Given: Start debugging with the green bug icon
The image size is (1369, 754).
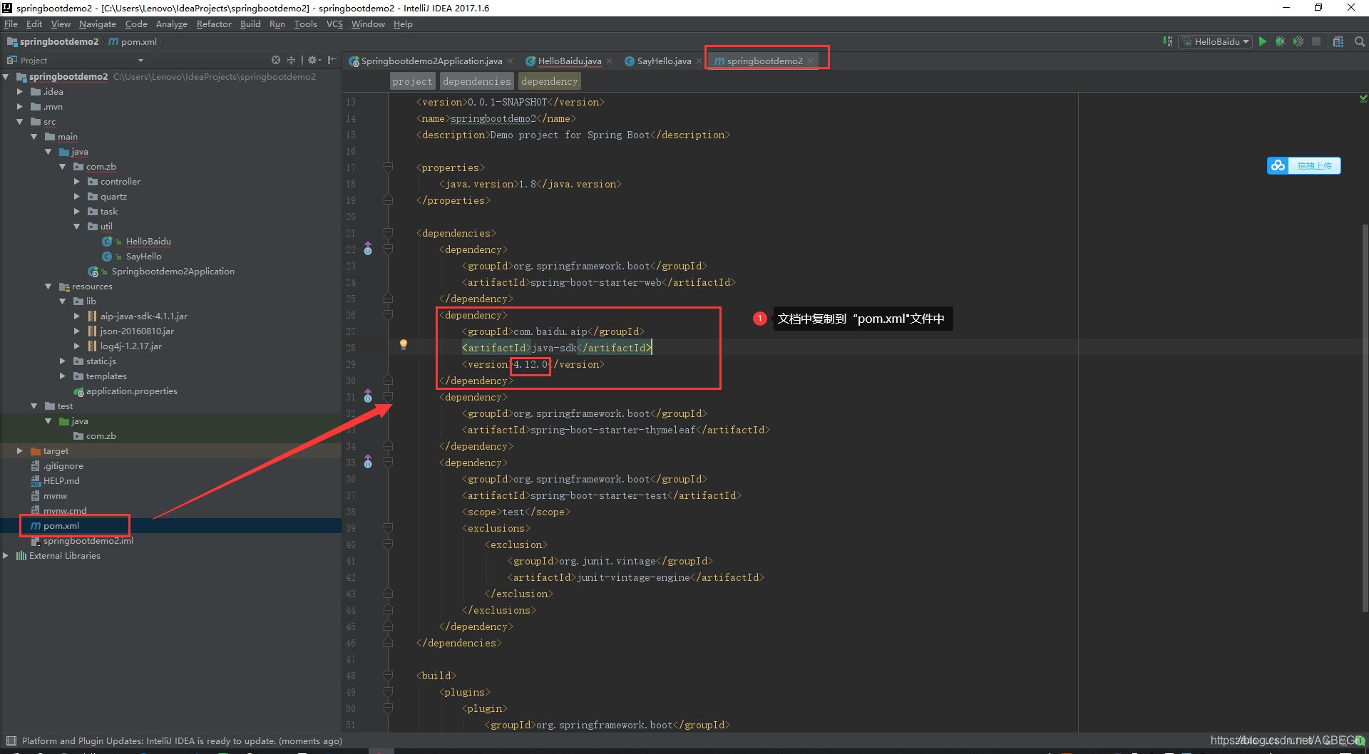Looking at the screenshot, I should [1281, 42].
